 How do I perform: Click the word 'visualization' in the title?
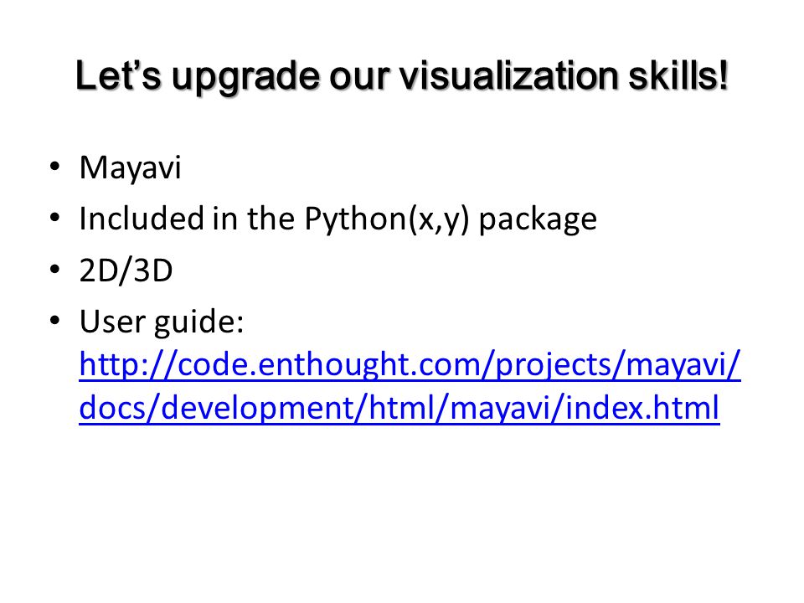(x=509, y=77)
